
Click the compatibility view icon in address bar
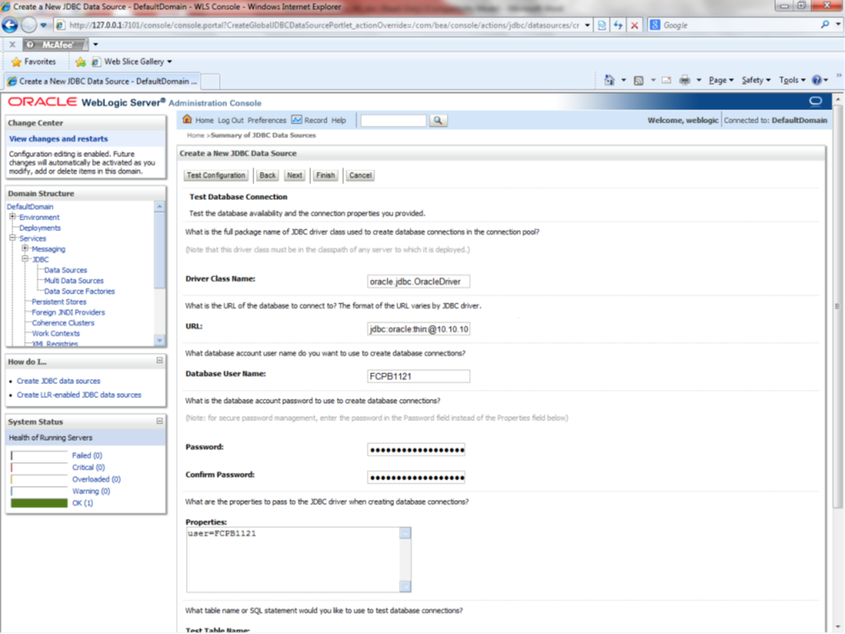(x=602, y=25)
